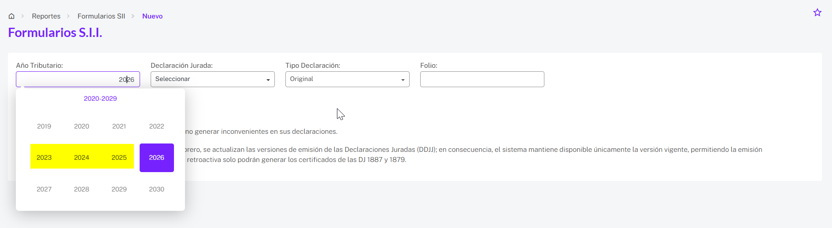Open the Tipo Declaración dropdown
Viewport: 832px width, 228px height.
(347, 79)
